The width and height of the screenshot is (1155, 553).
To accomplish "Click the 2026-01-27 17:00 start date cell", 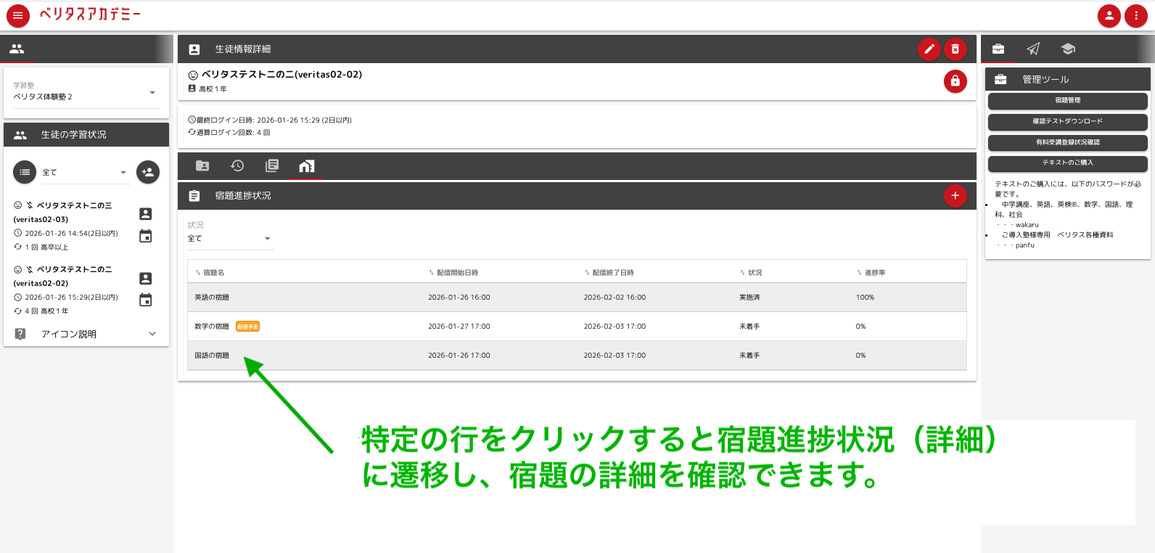I will (459, 327).
